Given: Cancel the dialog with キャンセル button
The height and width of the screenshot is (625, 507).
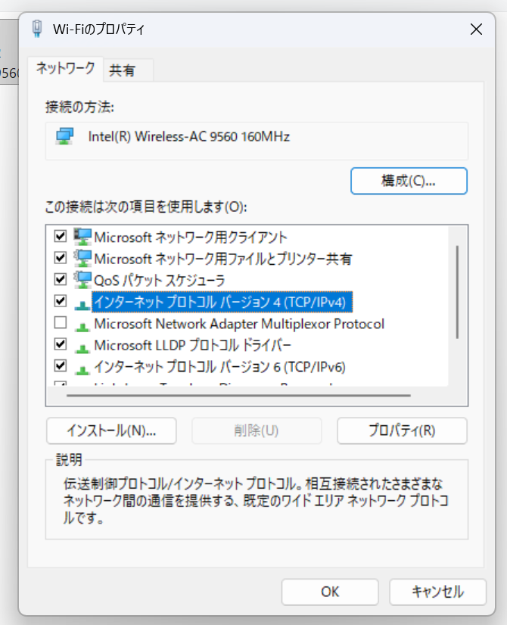Looking at the screenshot, I should tap(437, 592).
